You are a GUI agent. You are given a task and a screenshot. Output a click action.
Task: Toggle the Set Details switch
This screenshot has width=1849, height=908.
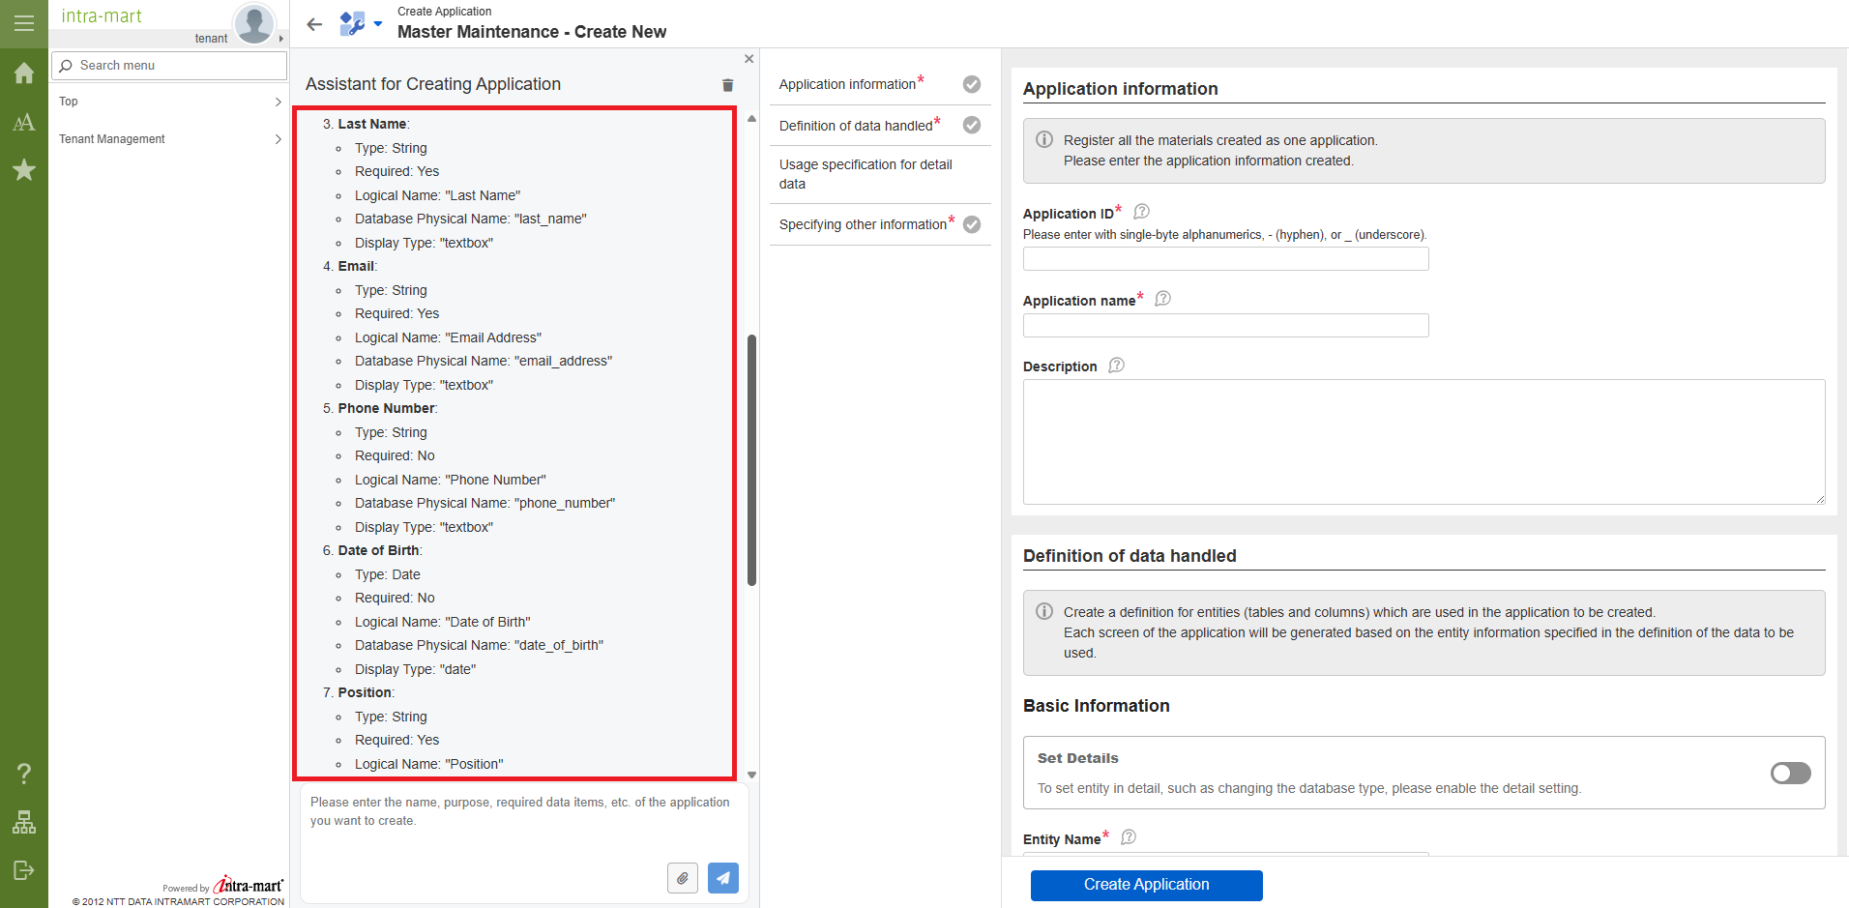1790,773
